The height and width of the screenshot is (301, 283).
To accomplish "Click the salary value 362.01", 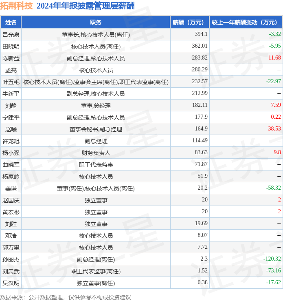I will pos(200,46).
